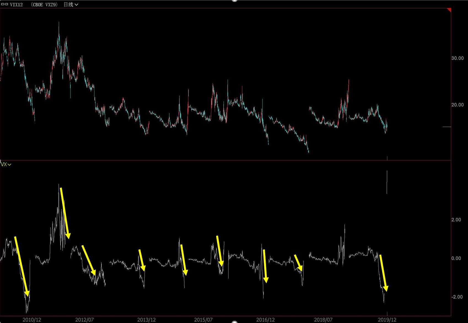Click the 2013/12 date label
This screenshot has height=323, width=468.
coord(146,320)
